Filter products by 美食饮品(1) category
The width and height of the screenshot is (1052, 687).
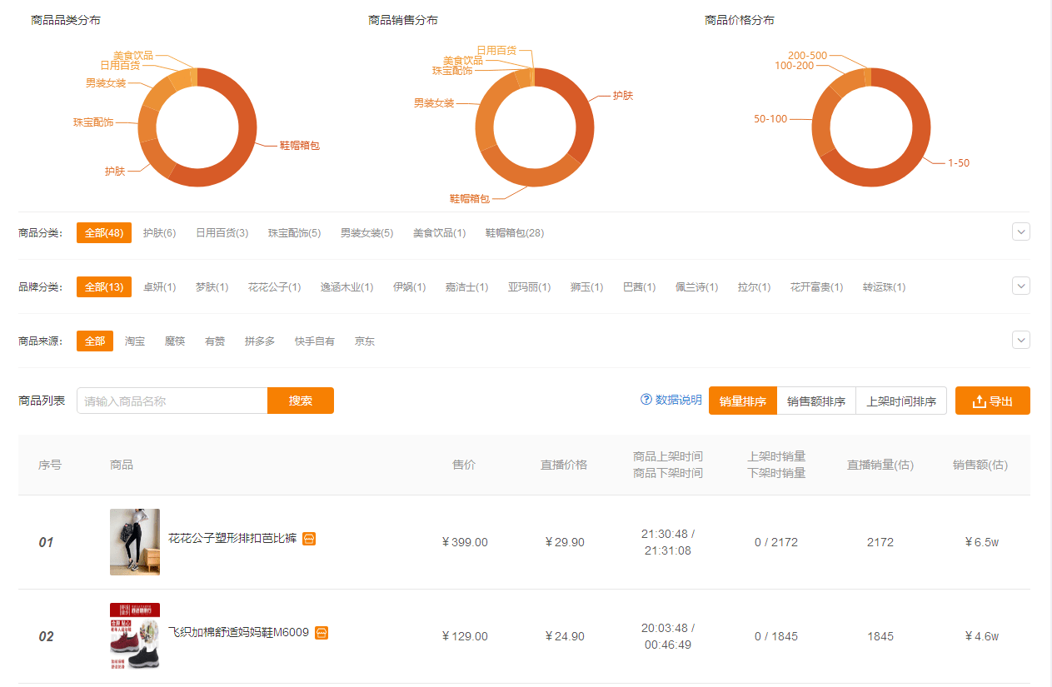(439, 233)
